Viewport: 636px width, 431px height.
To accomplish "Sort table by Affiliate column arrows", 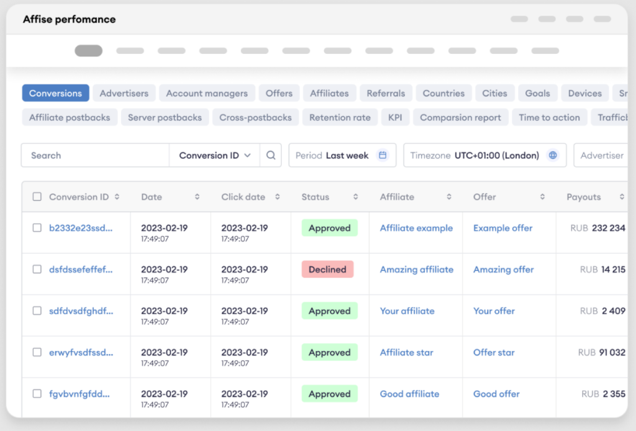I will tap(448, 197).
